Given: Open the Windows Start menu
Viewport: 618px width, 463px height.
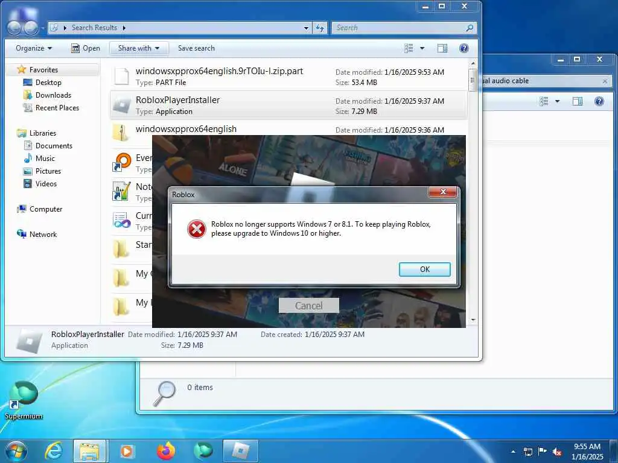Looking at the screenshot, I should pos(15,450).
